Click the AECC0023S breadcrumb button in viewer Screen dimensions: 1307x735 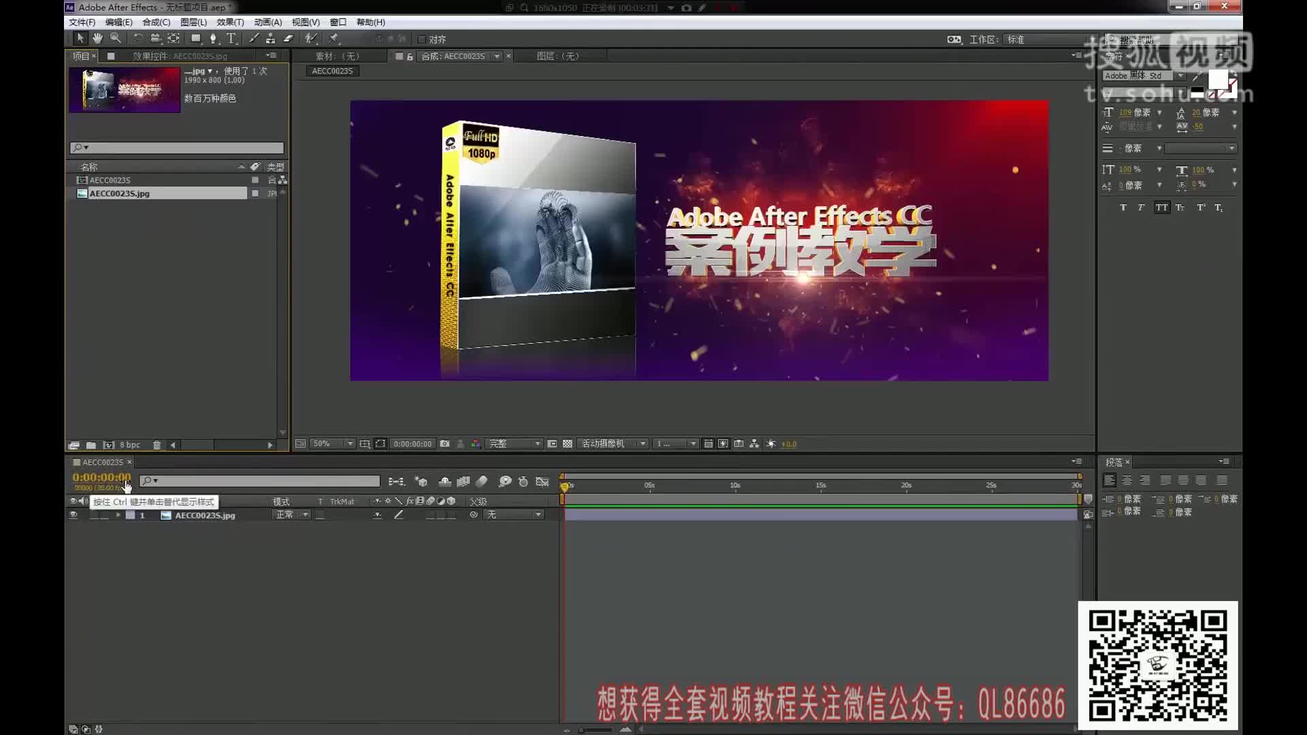pos(332,71)
